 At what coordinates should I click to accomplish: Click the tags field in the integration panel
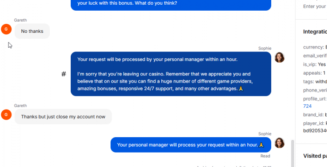point(315,82)
